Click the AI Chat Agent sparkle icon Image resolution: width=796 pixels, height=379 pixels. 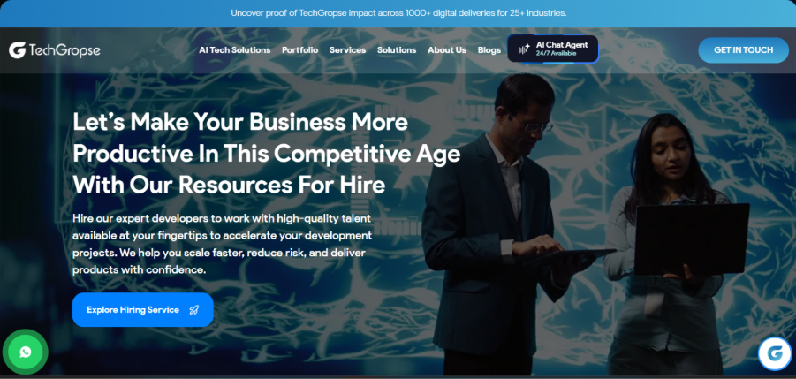click(x=524, y=49)
